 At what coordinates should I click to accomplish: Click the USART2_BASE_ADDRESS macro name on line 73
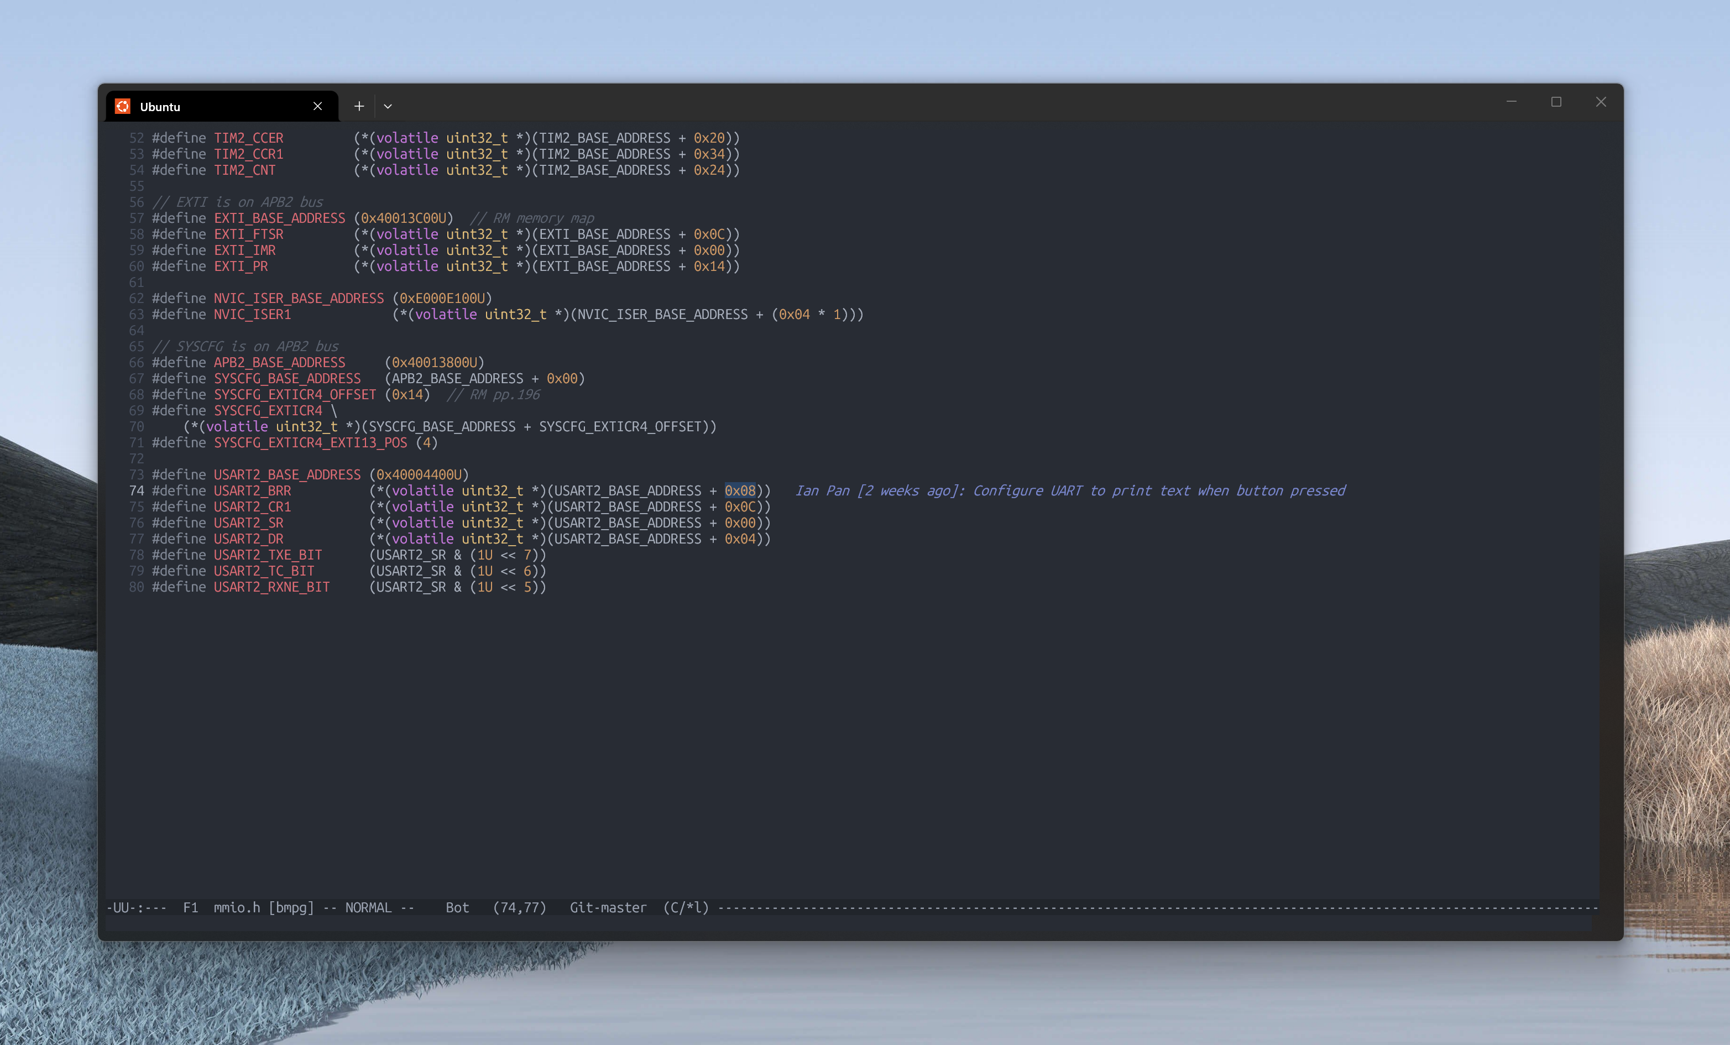click(x=287, y=476)
